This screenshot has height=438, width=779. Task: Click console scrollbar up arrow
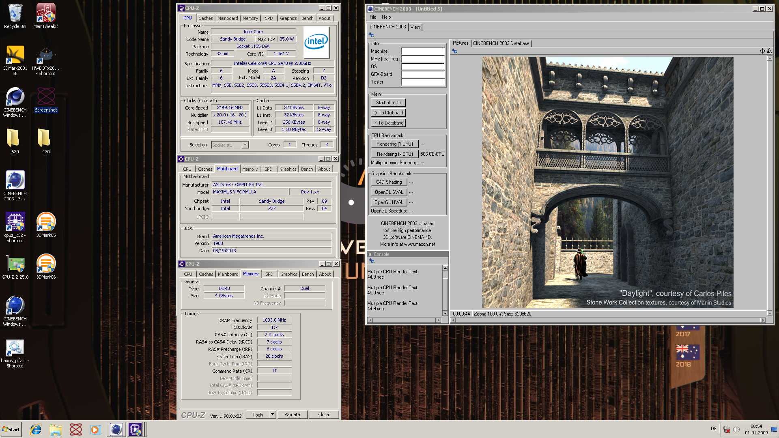click(x=445, y=268)
